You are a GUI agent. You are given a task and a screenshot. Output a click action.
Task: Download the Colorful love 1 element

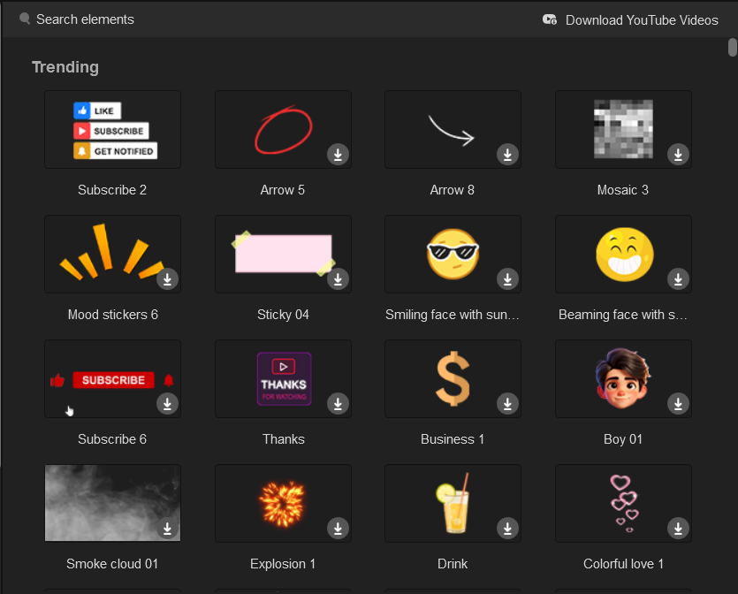pos(678,529)
